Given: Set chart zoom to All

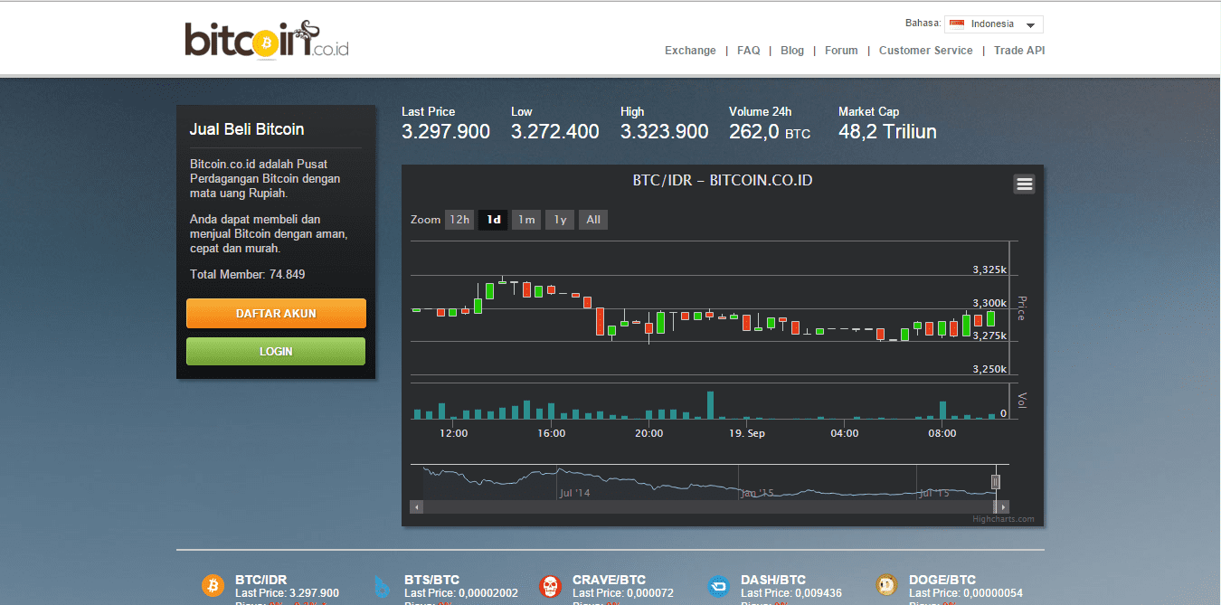Looking at the screenshot, I should coord(593,220).
